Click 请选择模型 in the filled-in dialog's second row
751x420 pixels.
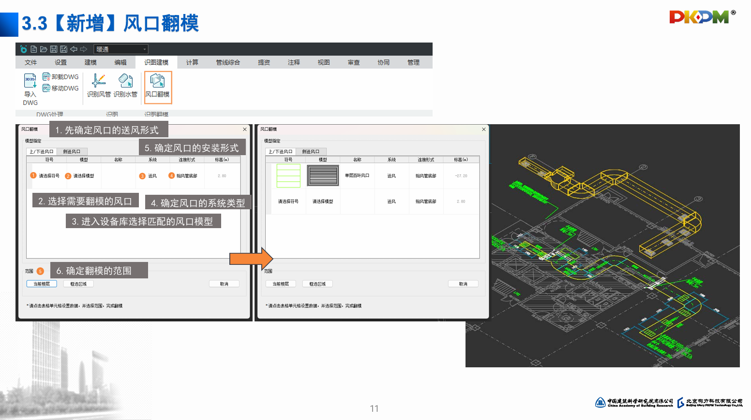point(323,202)
